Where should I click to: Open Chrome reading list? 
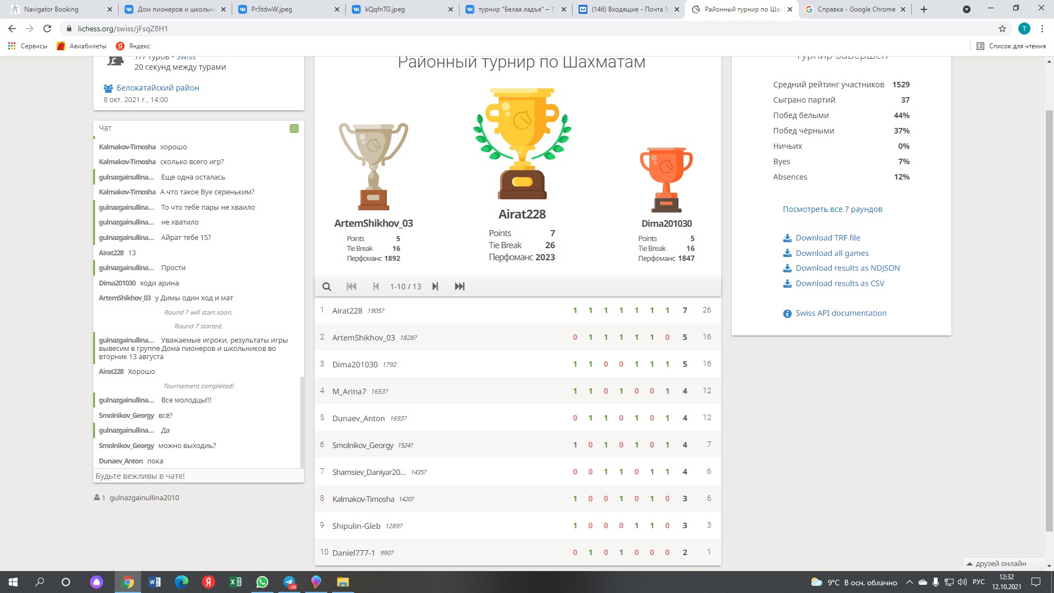coord(1011,46)
